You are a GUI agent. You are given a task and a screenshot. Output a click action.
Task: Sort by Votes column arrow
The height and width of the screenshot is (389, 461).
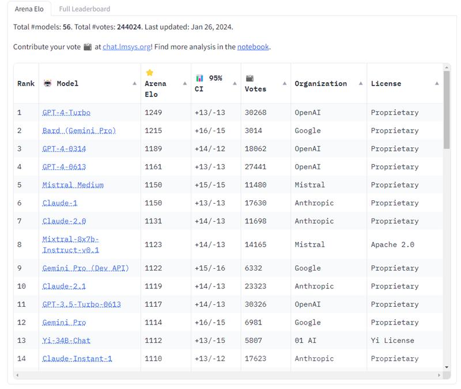(x=285, y=83)
